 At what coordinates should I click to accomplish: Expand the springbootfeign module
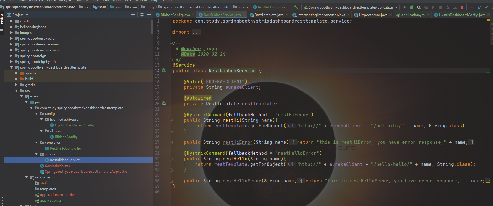pos(11,56)
